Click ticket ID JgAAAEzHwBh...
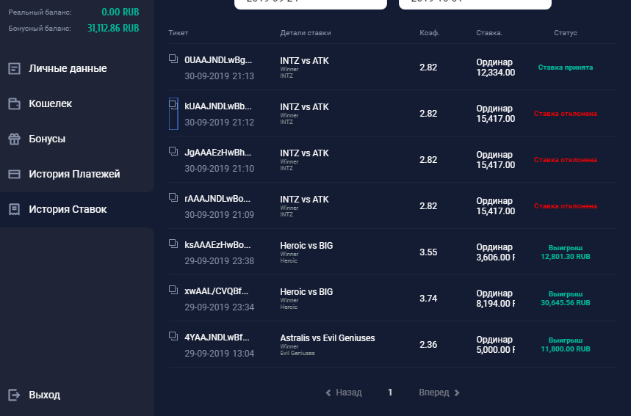Screen dimensions: 631x416 pyautogui.click(x=218, y=153)
